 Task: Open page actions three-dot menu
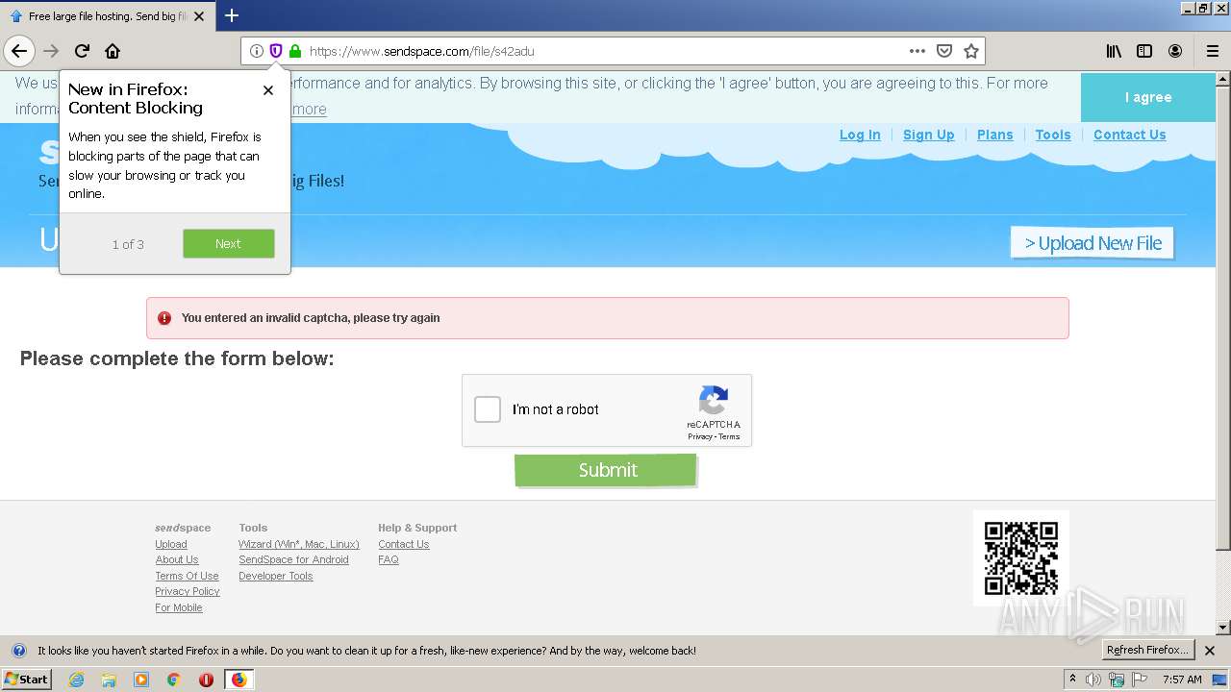[x=917, y=51]
